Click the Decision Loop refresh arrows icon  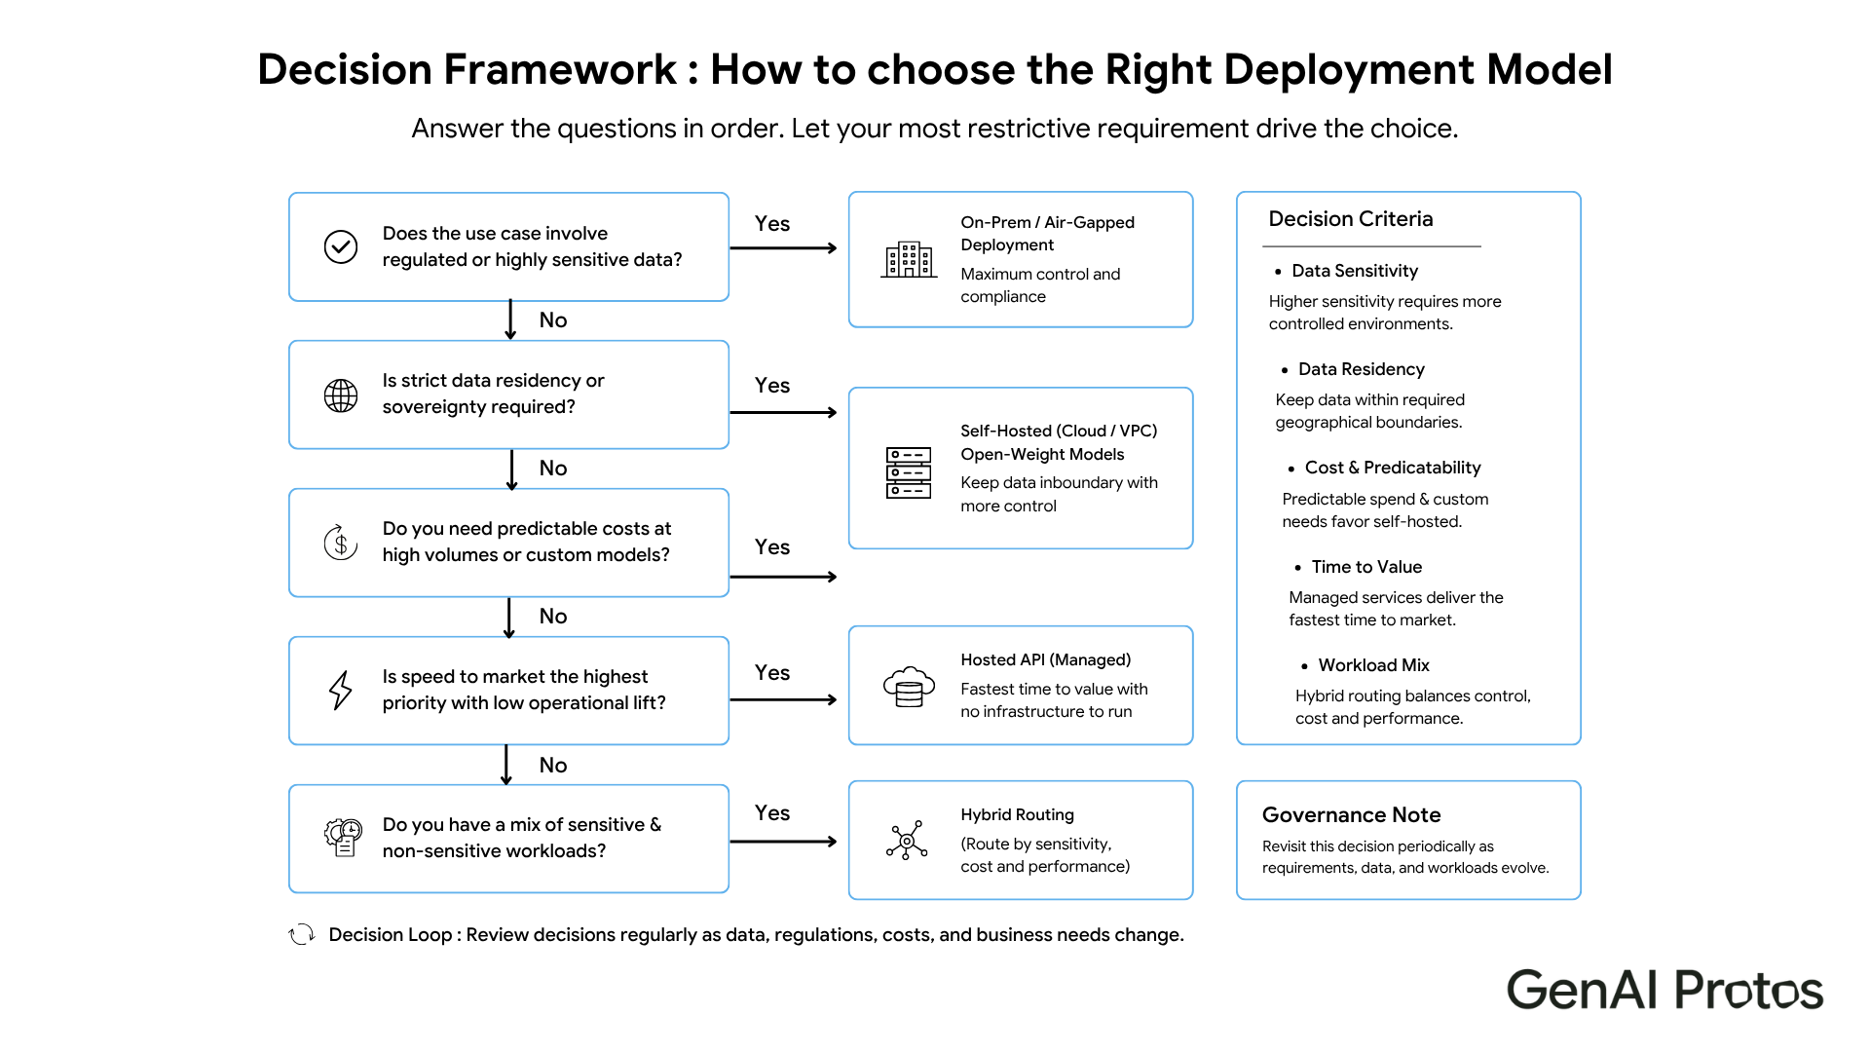pyautogui.click(x=302, y=934)
